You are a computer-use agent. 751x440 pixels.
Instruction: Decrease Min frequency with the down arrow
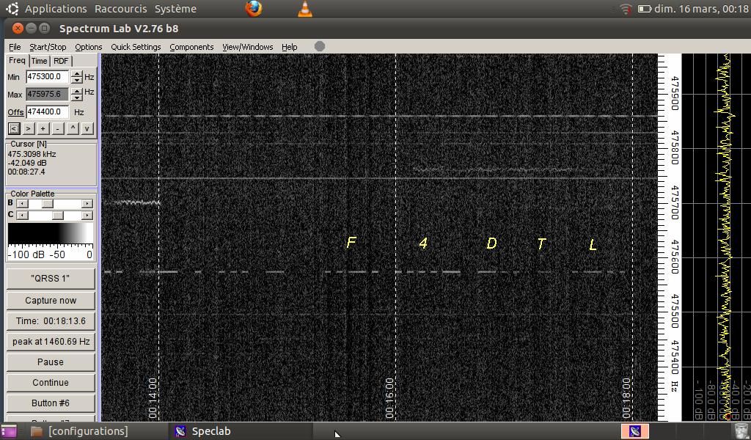(x=76, y=79)
